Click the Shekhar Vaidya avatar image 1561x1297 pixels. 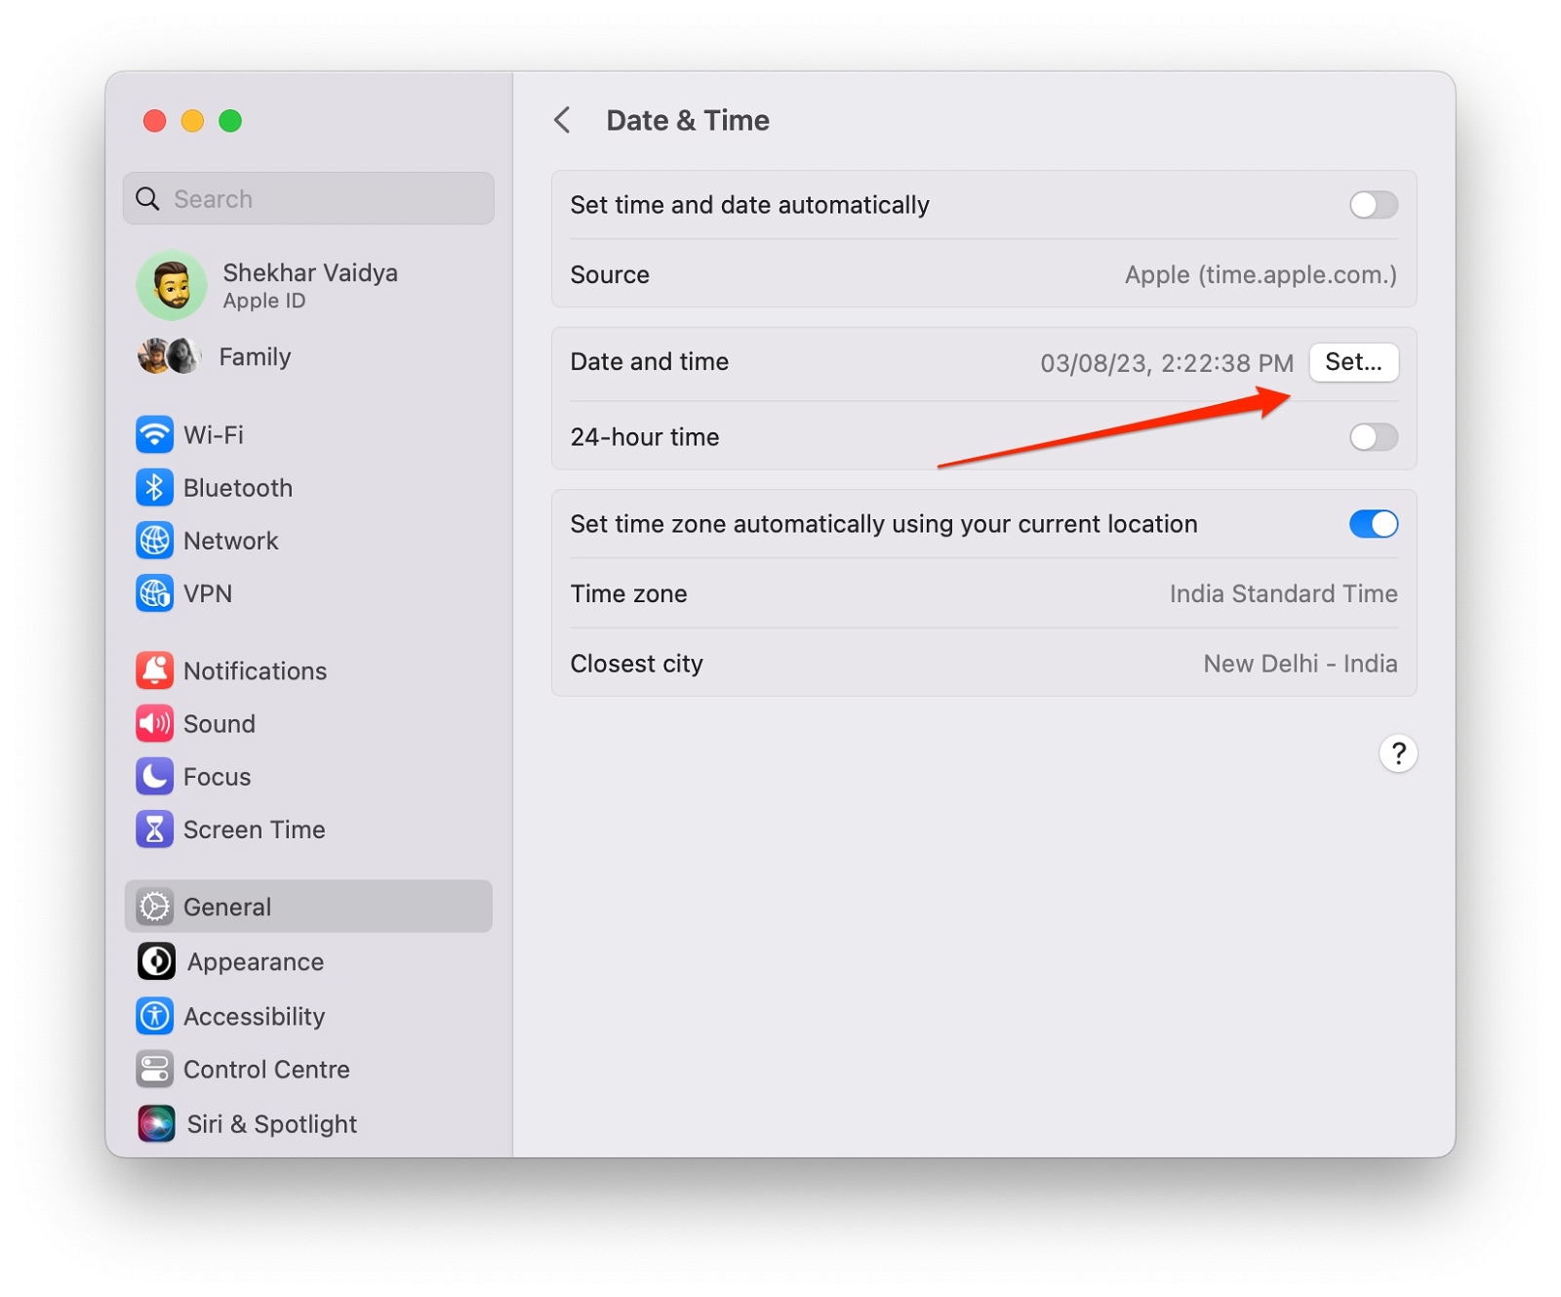tap(172, 285)
